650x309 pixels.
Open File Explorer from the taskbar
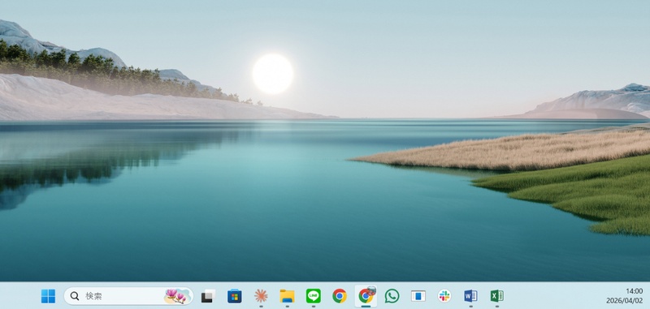tap(287, 296)
